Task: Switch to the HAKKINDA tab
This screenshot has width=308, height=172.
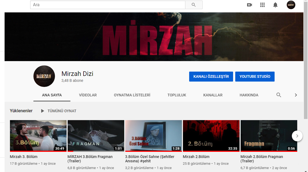Action: pyautogui.click(x=249, y=95)
